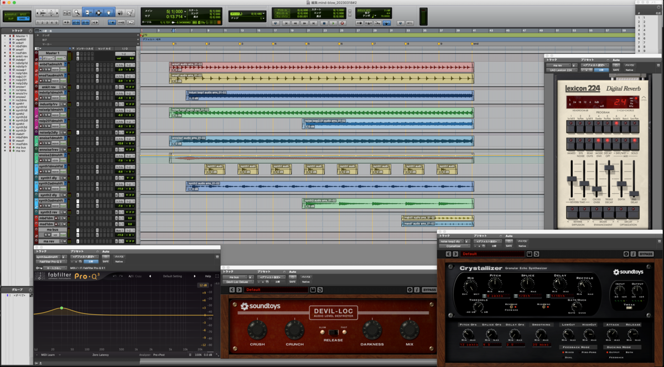Click the Devil-Loc CRUNCH knob
The image size is (664, 367).
pyautogui.click(x=294, y=330)
